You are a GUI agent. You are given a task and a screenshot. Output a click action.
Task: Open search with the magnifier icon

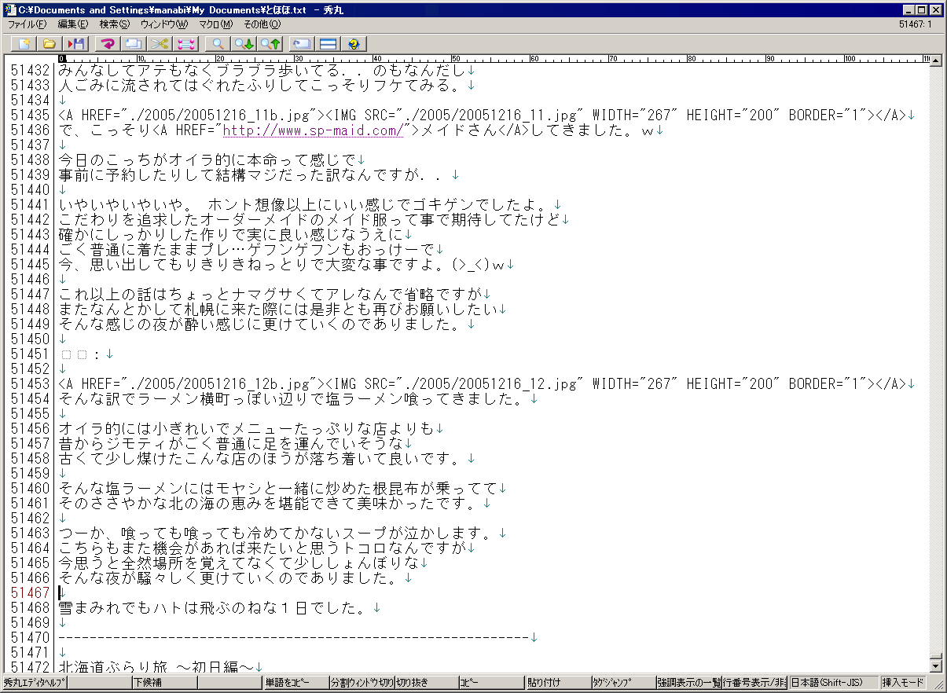click(218, 44)
